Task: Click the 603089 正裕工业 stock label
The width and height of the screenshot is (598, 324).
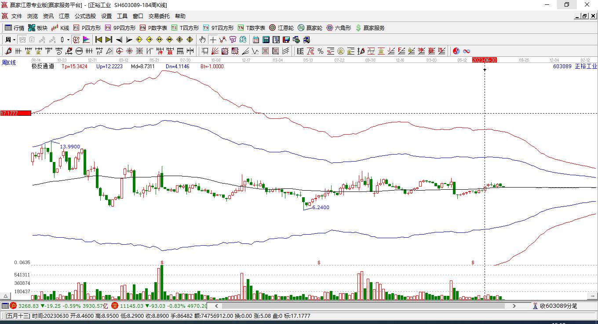Action: click(575, 66)
